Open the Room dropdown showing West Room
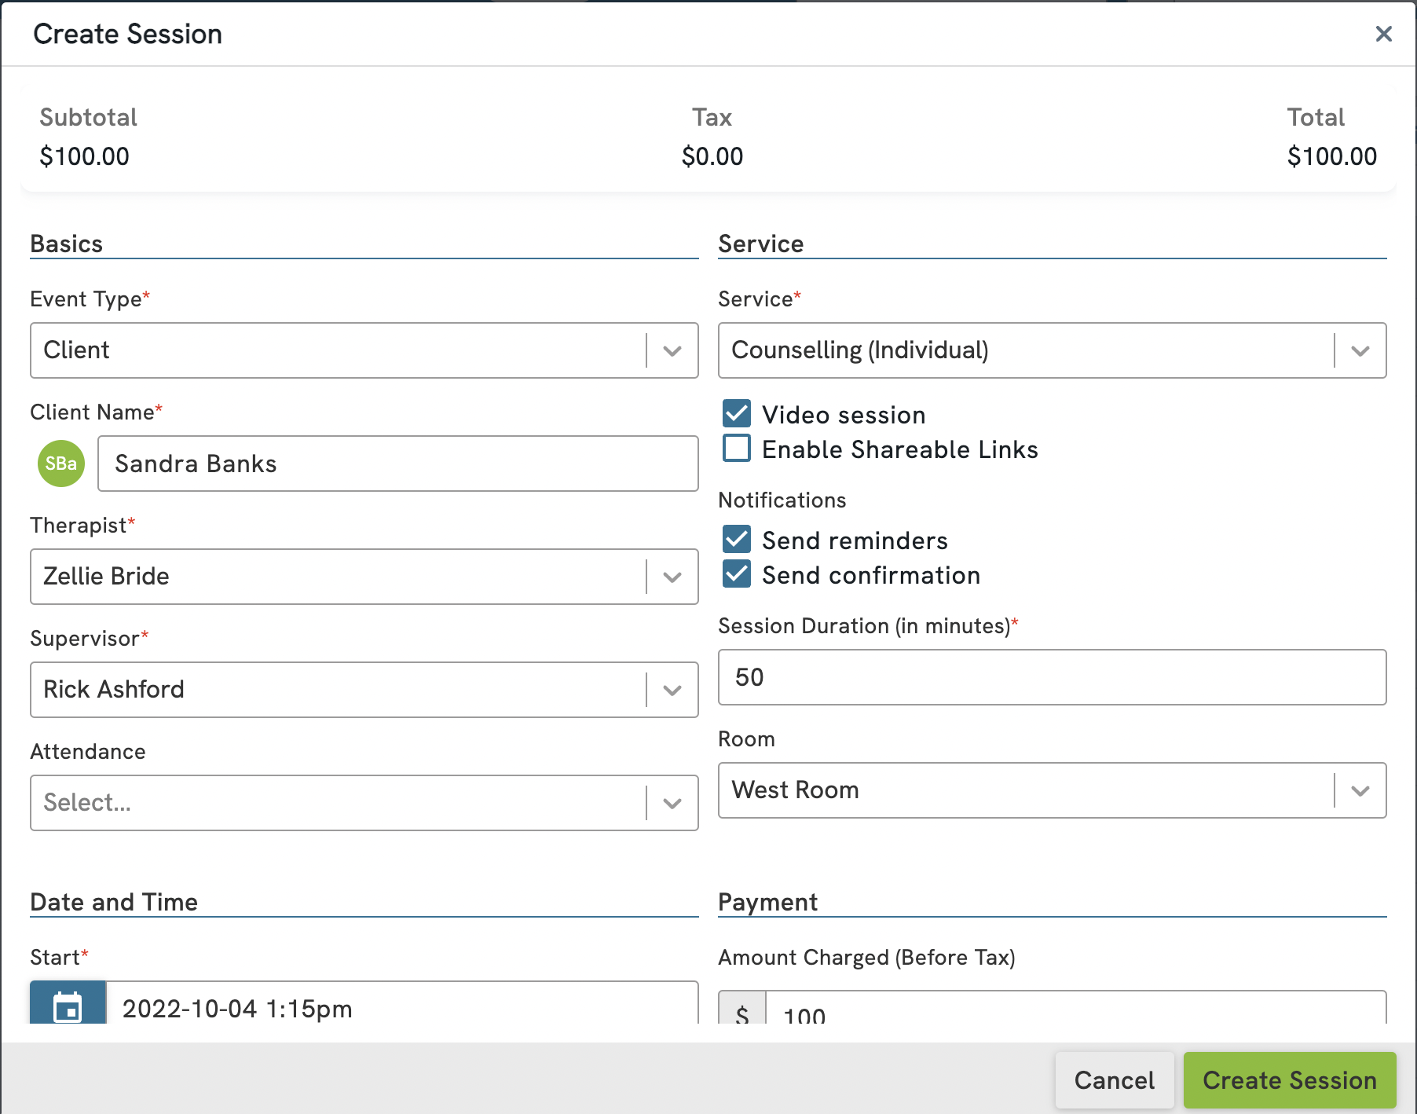The image size is (1417, 1114). 1360,791
